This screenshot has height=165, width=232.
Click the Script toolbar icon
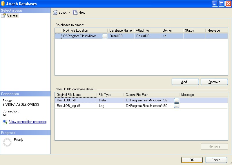[x=55, y=12]
